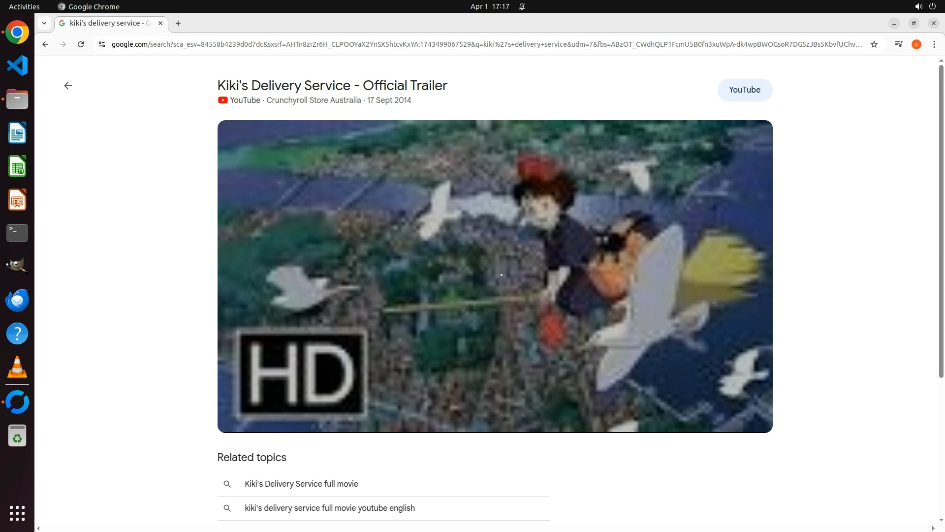Open media controls icon in toolbar
The height and width of the screenshot is (532, 945).
click(x=899, y=44)
